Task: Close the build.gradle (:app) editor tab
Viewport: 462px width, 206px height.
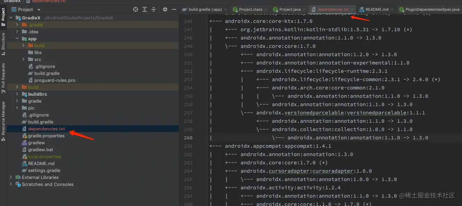Action: coord(226,9)
